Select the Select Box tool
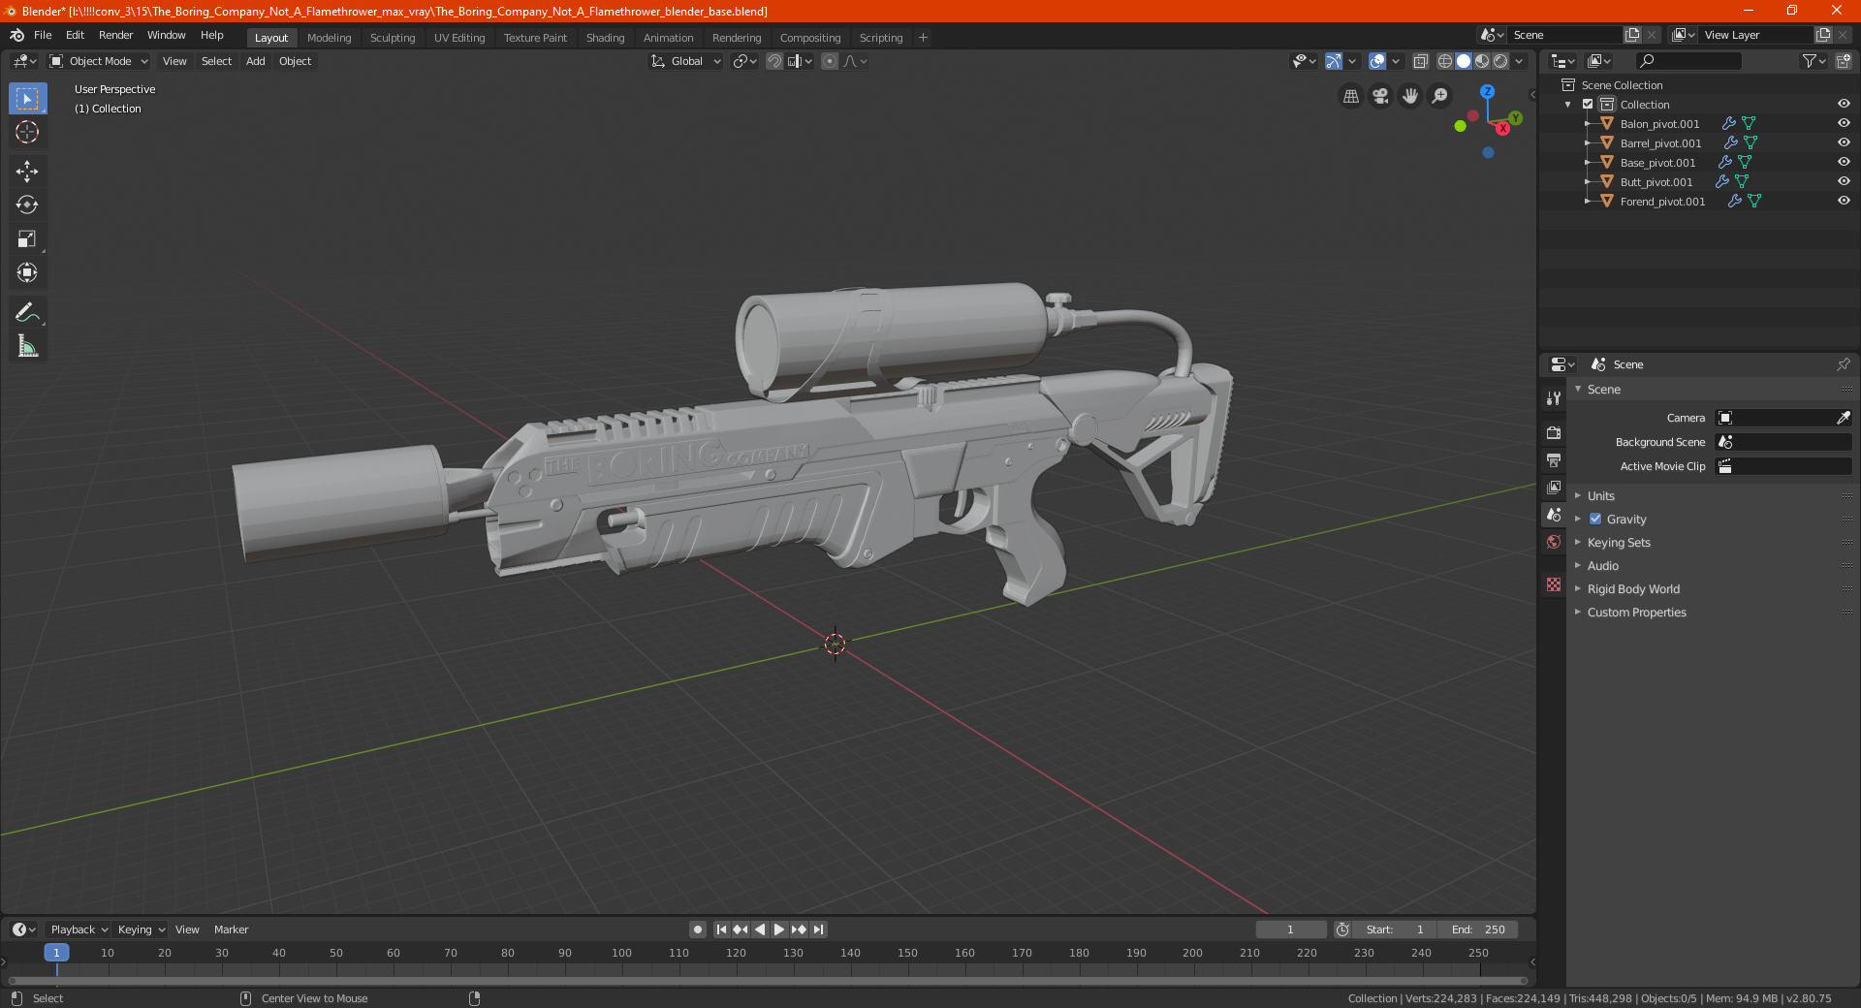Viewport: 1861px width, 1008px height. (x=27, y=99)
